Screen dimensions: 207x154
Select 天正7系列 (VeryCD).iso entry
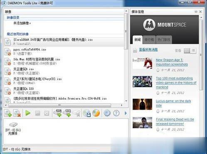point(64,81)
